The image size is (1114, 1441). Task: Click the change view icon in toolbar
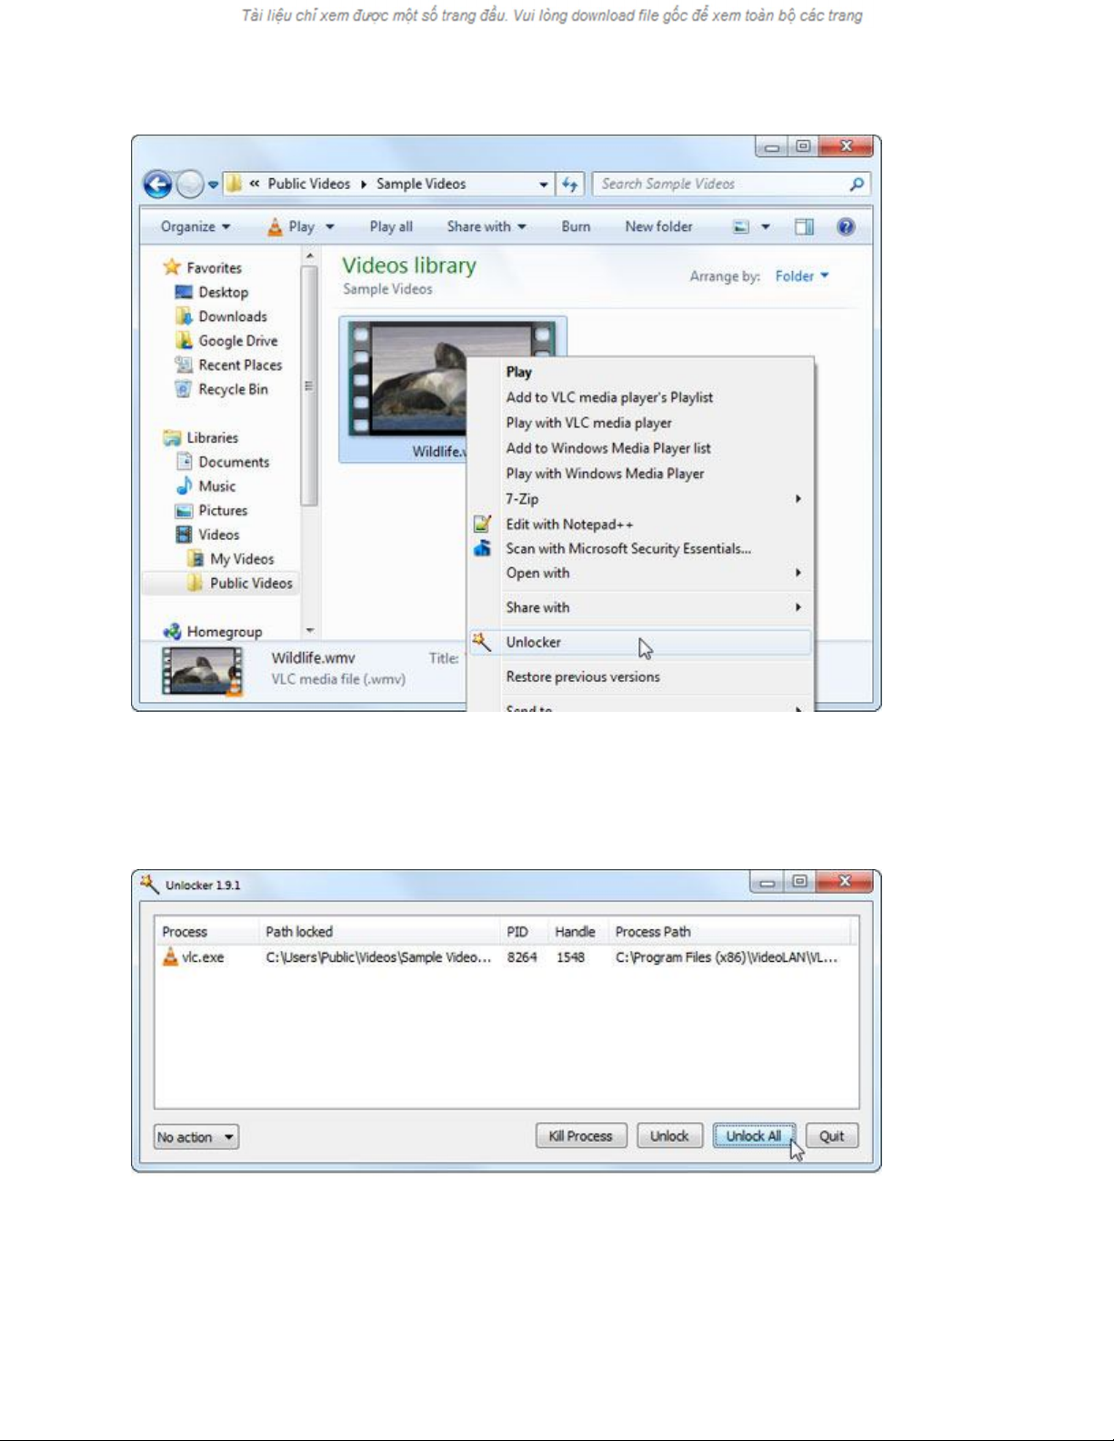[741, 227]
